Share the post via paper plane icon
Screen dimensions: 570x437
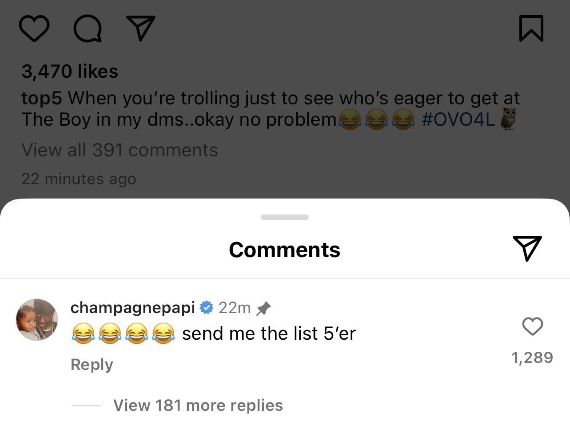pyautogui.click(x=141, y=28)
